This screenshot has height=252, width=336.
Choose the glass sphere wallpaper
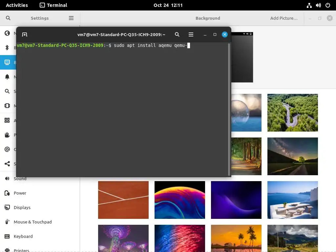(246, 113)
